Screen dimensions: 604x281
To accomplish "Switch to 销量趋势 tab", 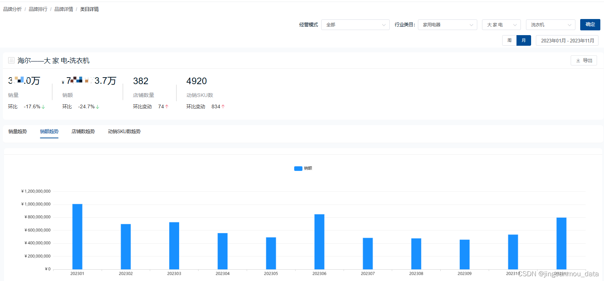I will pos(18,131).
